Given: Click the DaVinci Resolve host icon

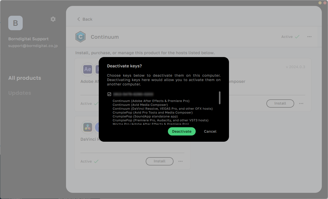Looking at the screenshot, I should 88,127.
